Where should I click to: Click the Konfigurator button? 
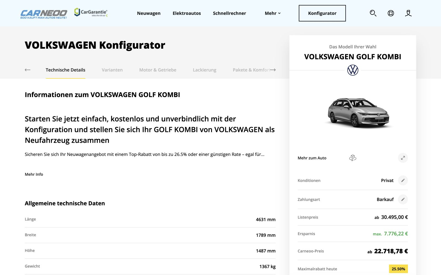[322, 13]
